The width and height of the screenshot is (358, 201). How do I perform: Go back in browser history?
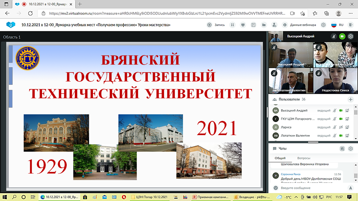(x=7, y=14)
